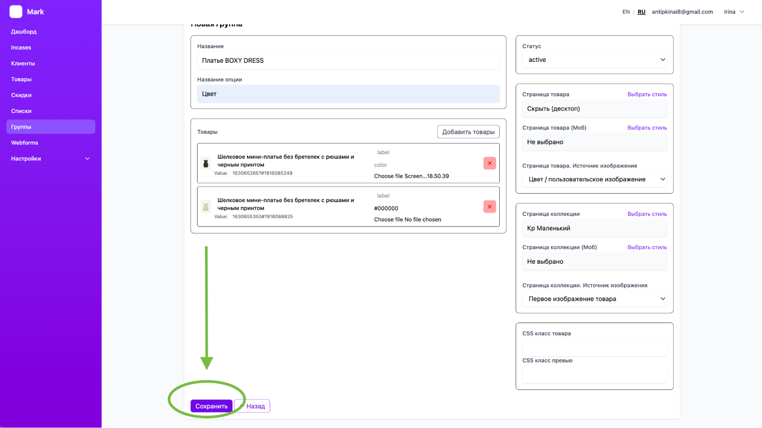Click the Название опции input field
This screenshot has width=762, height=428.
[x=348, y=94]
